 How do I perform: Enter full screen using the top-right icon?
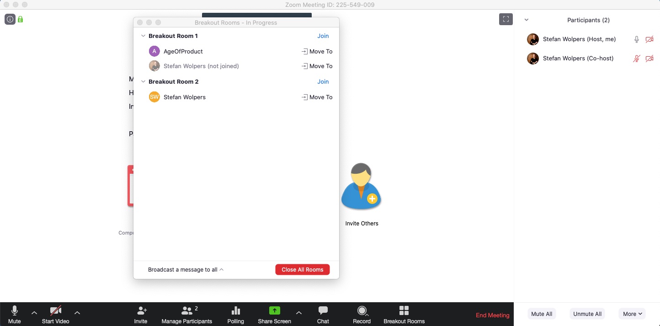tap(506, 19)
